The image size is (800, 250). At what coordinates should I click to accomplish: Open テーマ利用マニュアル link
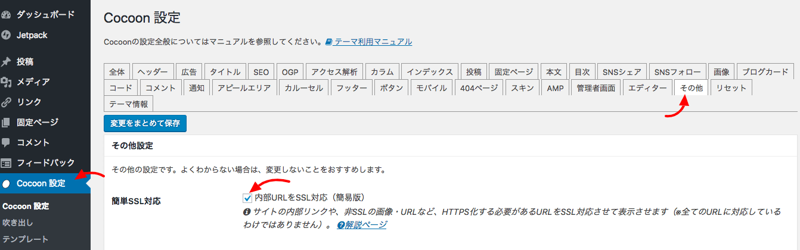click(373, 42)
